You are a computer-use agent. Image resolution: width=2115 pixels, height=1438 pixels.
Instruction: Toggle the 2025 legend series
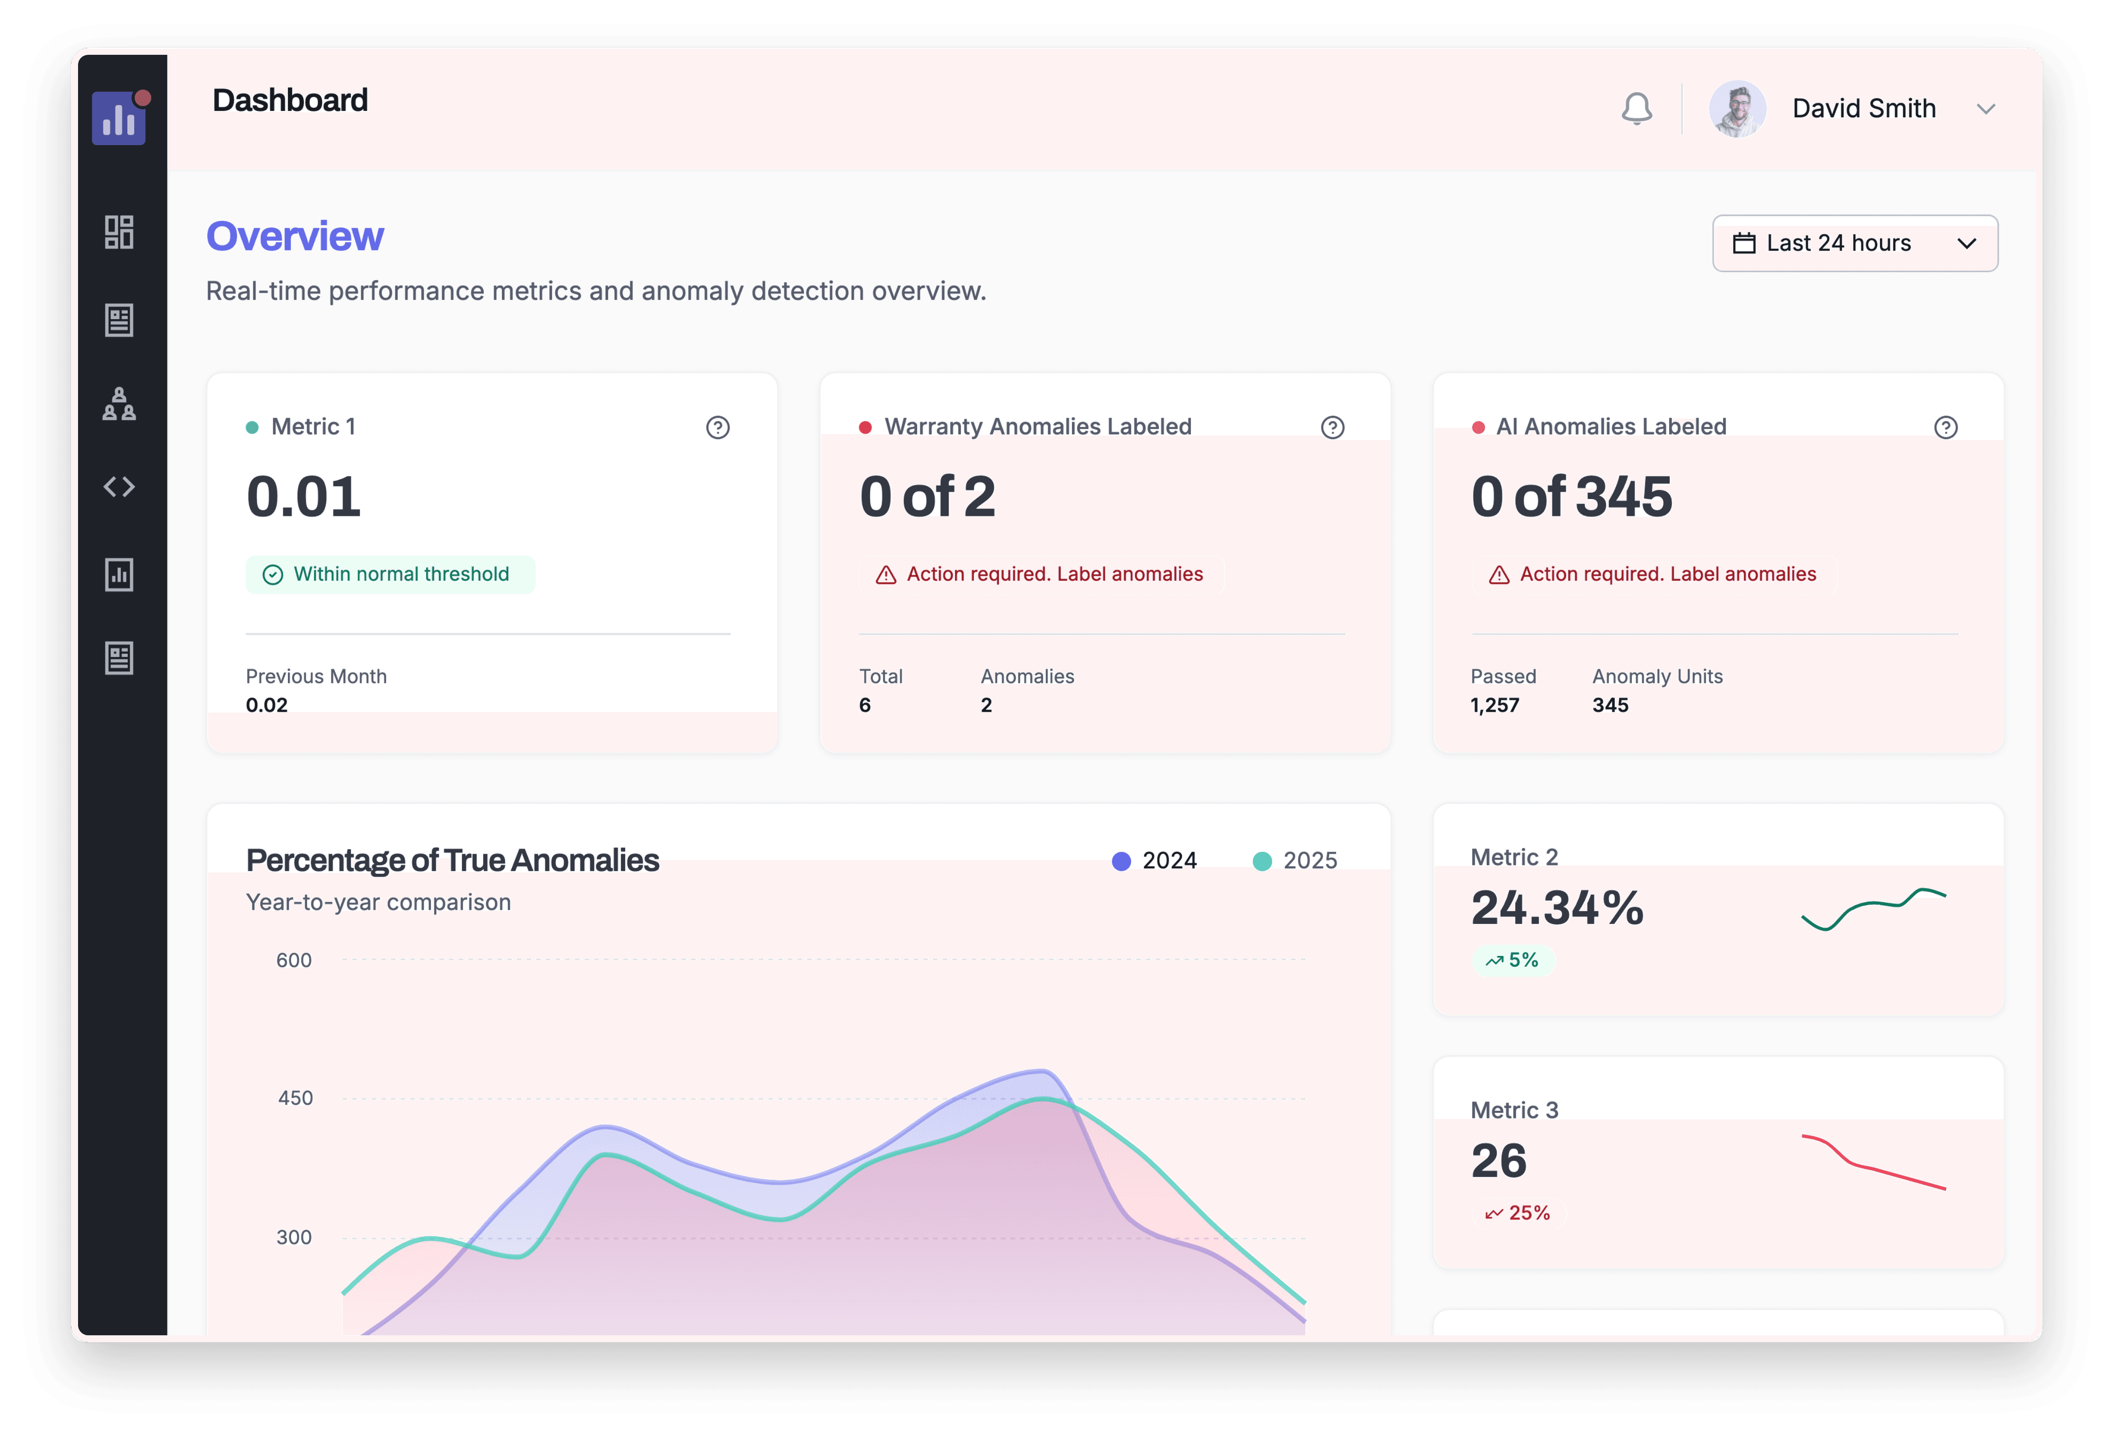[1294, 861]
